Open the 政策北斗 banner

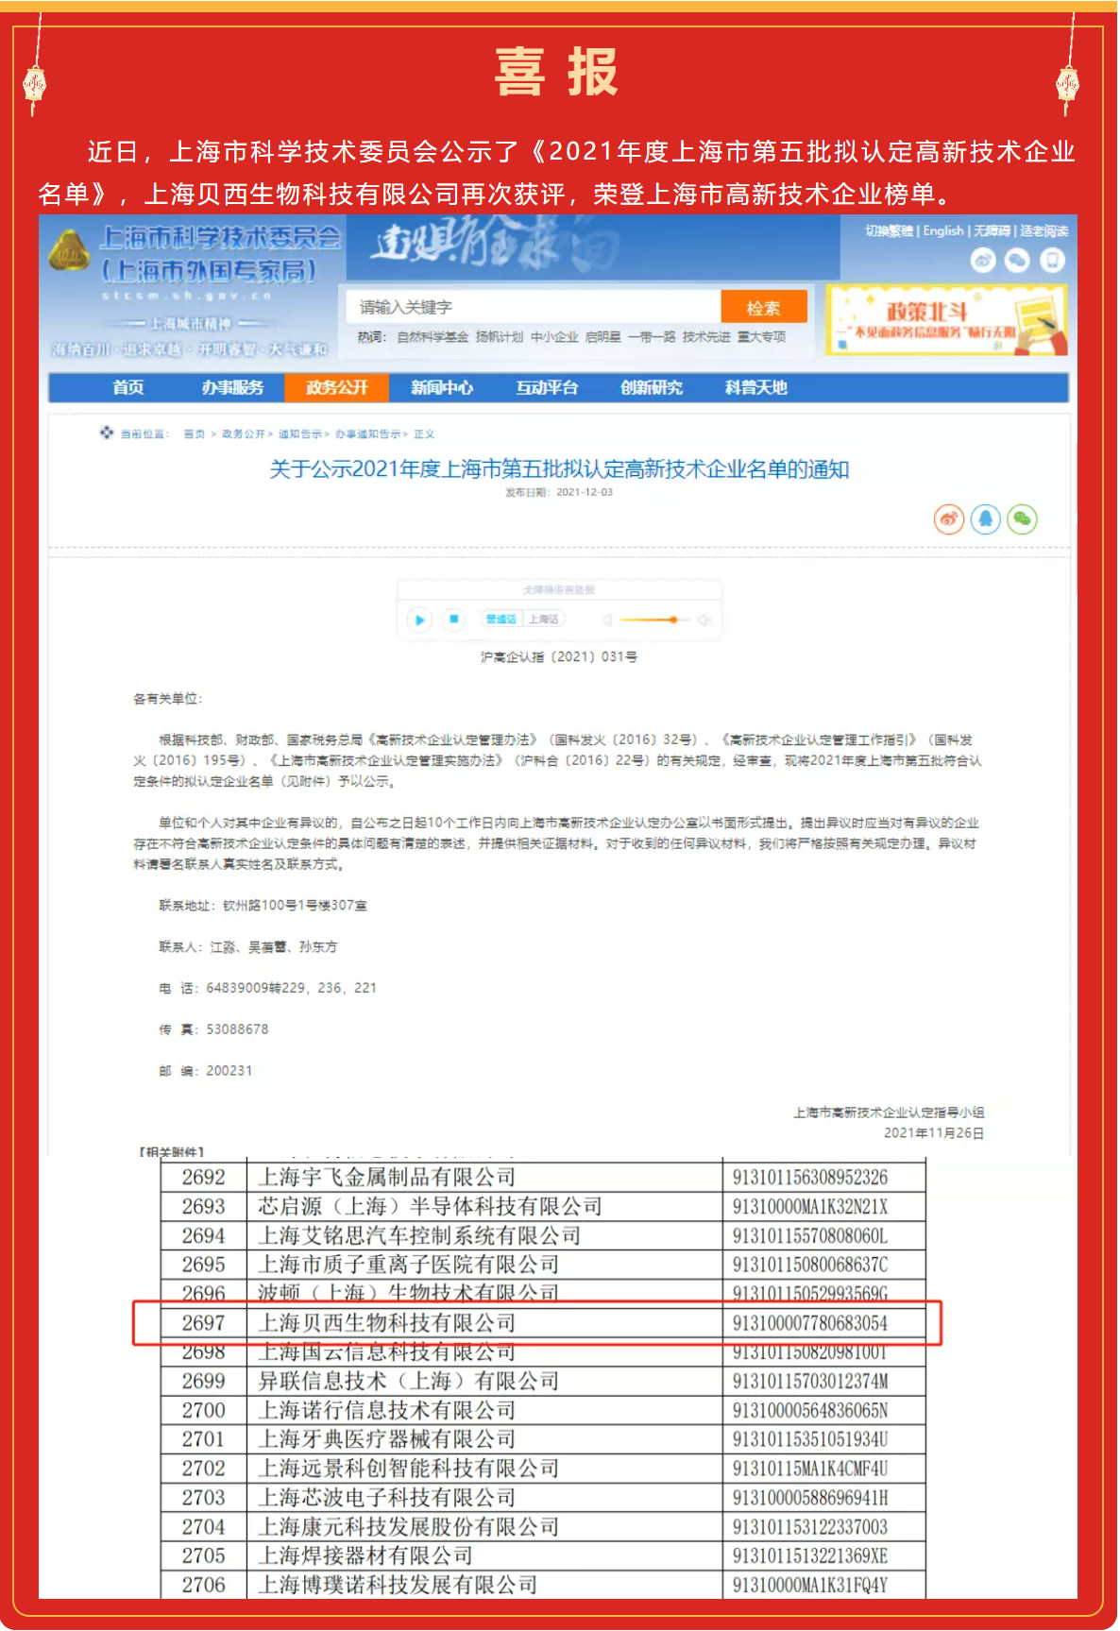(x=947, y=319)
